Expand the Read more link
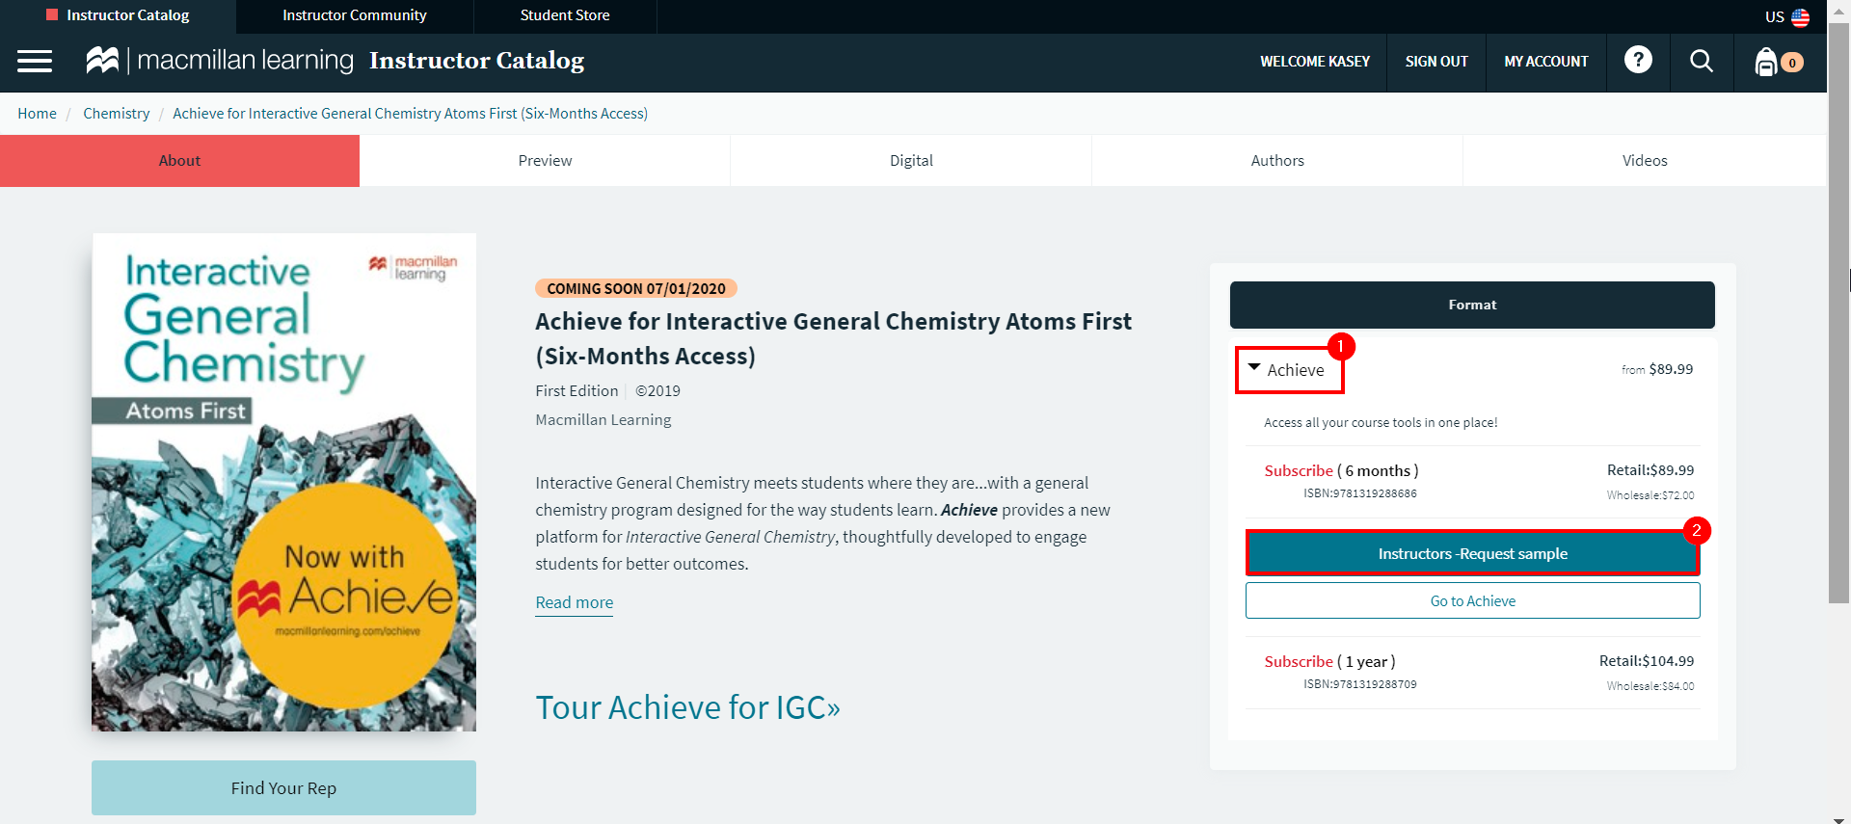Image resolution: width=1851 pixels, height=824 pixels. (x=574, y=602)
